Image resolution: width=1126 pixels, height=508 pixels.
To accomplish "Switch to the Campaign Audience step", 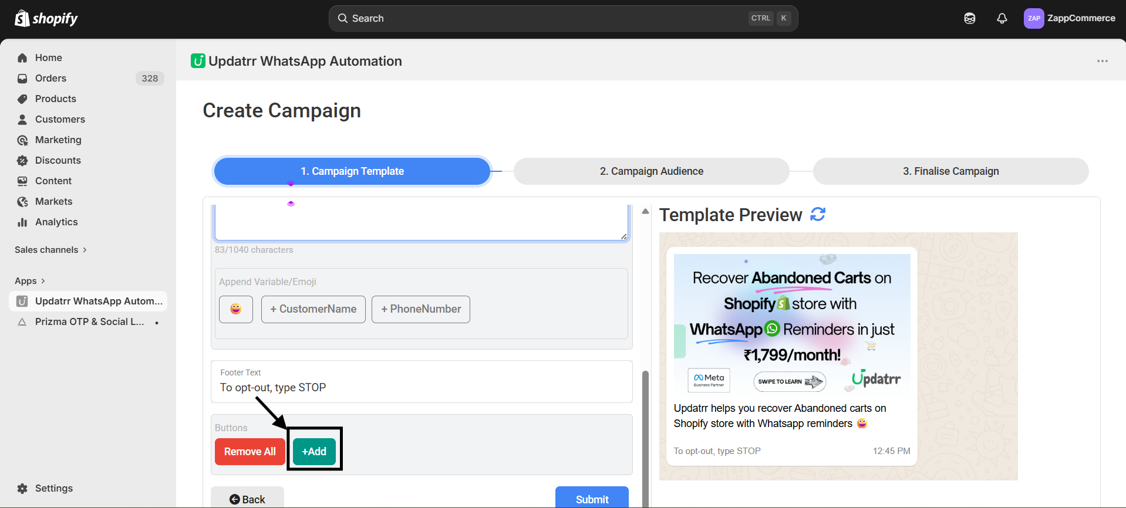I will tap(651, 171).
